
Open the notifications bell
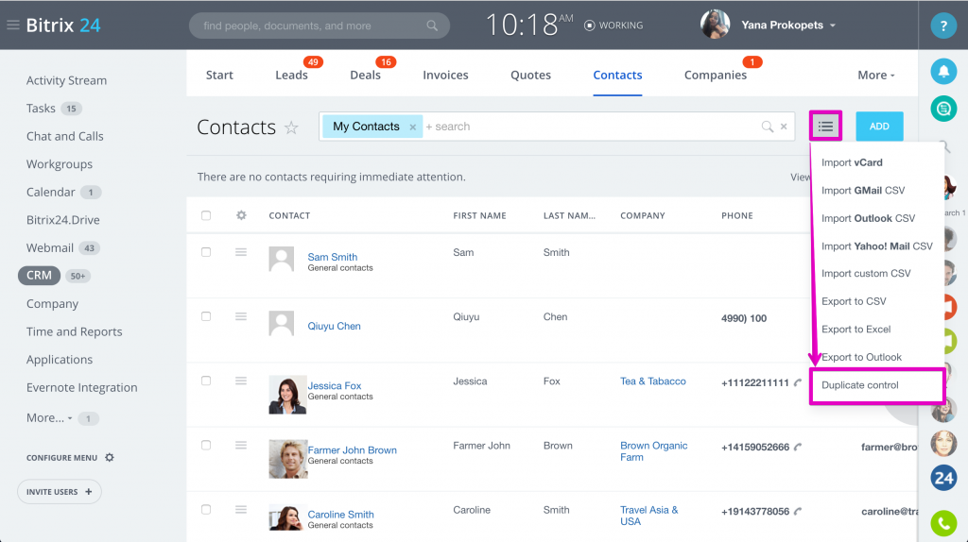click(x=943, y=72)
